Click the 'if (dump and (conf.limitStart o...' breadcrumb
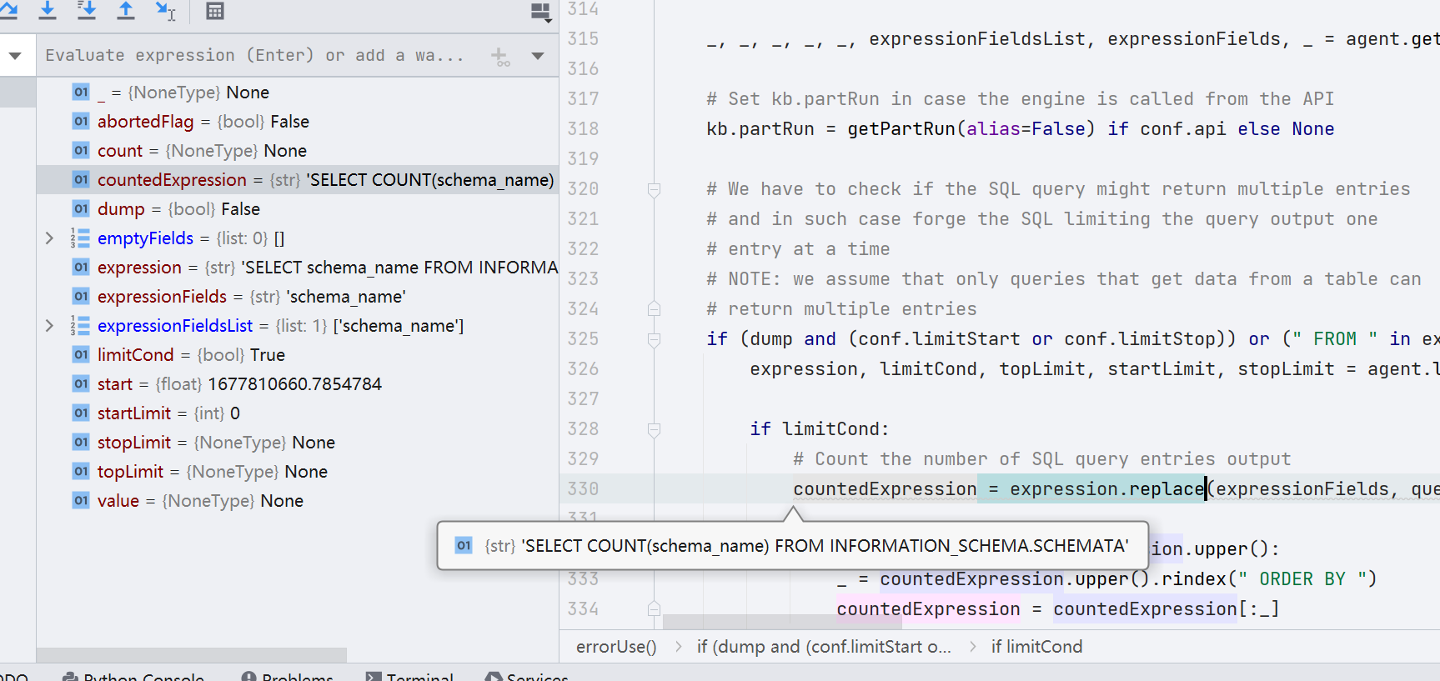Viewport: 1440px width, 681px height. tap(824, 647)
